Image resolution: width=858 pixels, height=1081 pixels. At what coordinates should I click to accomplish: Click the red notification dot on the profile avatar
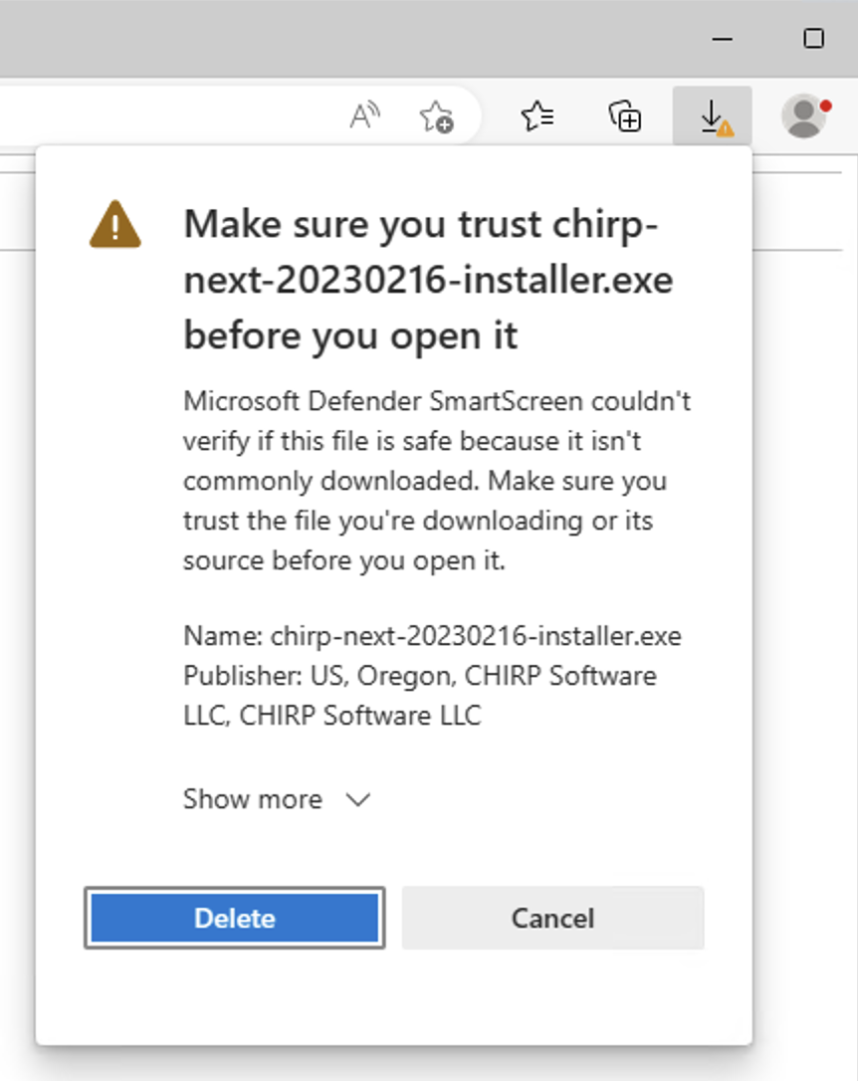[825, 107]
